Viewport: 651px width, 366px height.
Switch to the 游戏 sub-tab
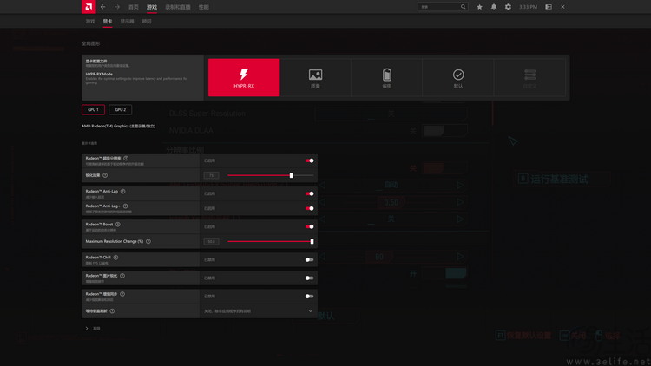click(x=90, y=21)
